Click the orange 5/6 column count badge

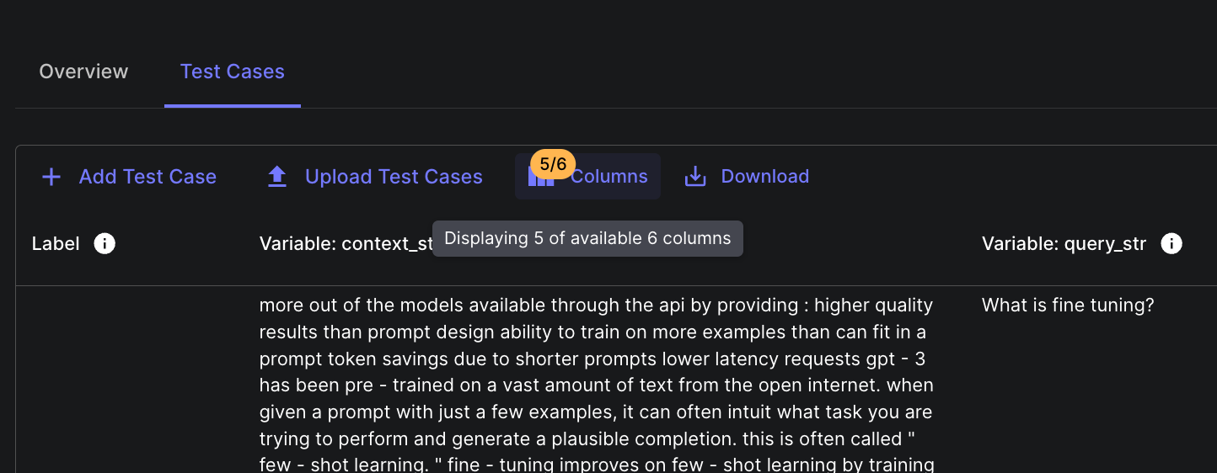point(553,164)
